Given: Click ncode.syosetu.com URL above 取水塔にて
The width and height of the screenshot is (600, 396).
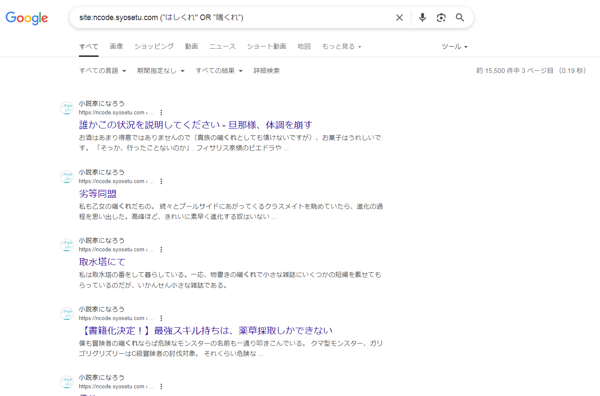Looking at the screenshot, I should tap(117, 250).
